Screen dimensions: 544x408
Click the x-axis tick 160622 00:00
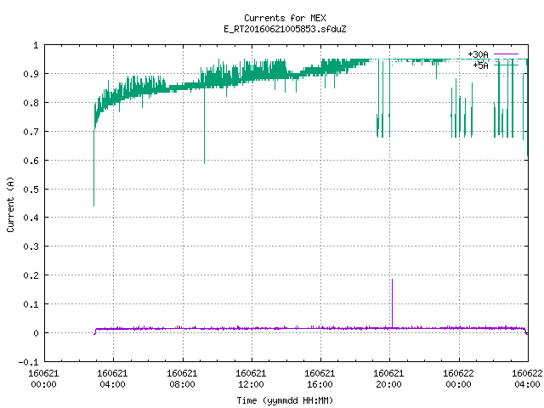(458, 379)
